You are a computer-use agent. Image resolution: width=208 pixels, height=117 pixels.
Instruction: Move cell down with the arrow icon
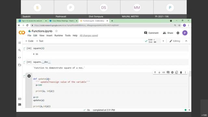(159, 72)
